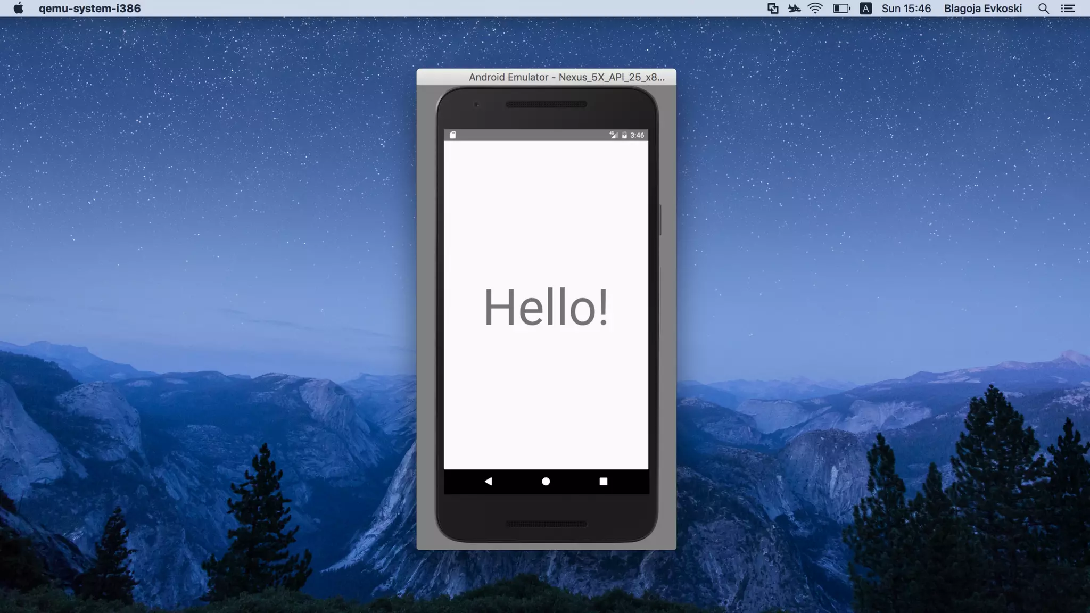1090x613 pixels.
Task: Click the Sun 15:46 date and time
Action: pyautogui.click(x=906, y=9)
